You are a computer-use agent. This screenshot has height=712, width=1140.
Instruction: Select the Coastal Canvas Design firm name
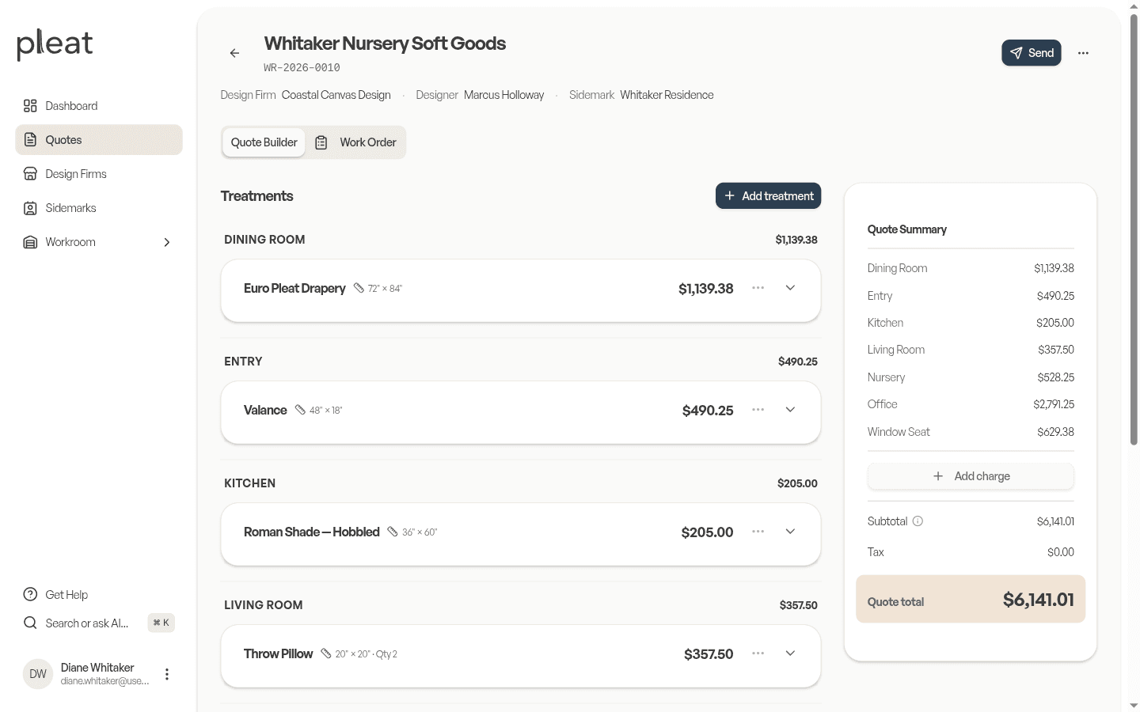point(336,95)
